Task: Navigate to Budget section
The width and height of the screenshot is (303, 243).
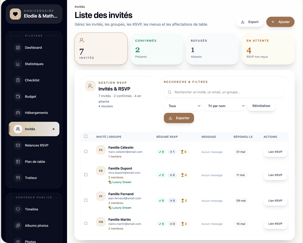Action: (34, 96)
